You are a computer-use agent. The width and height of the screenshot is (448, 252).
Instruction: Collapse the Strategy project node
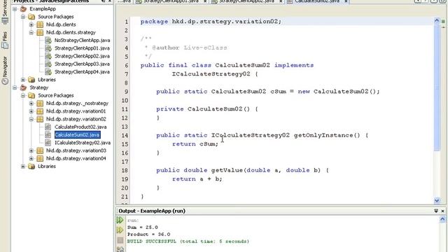pyautogui.click(x=15, y=87)
